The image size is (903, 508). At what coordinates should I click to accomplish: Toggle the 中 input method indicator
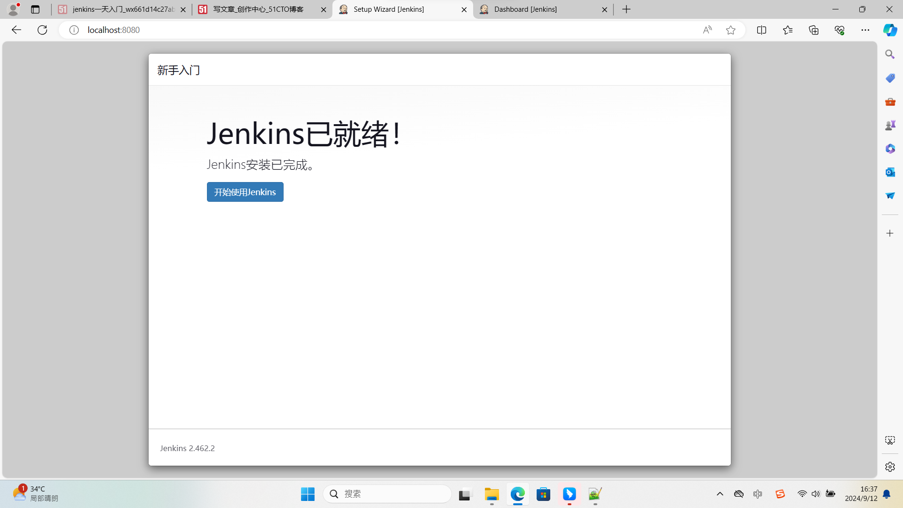758,494
